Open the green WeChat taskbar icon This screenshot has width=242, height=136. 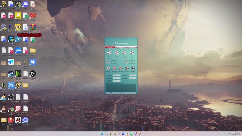click(x=132, y=134)
